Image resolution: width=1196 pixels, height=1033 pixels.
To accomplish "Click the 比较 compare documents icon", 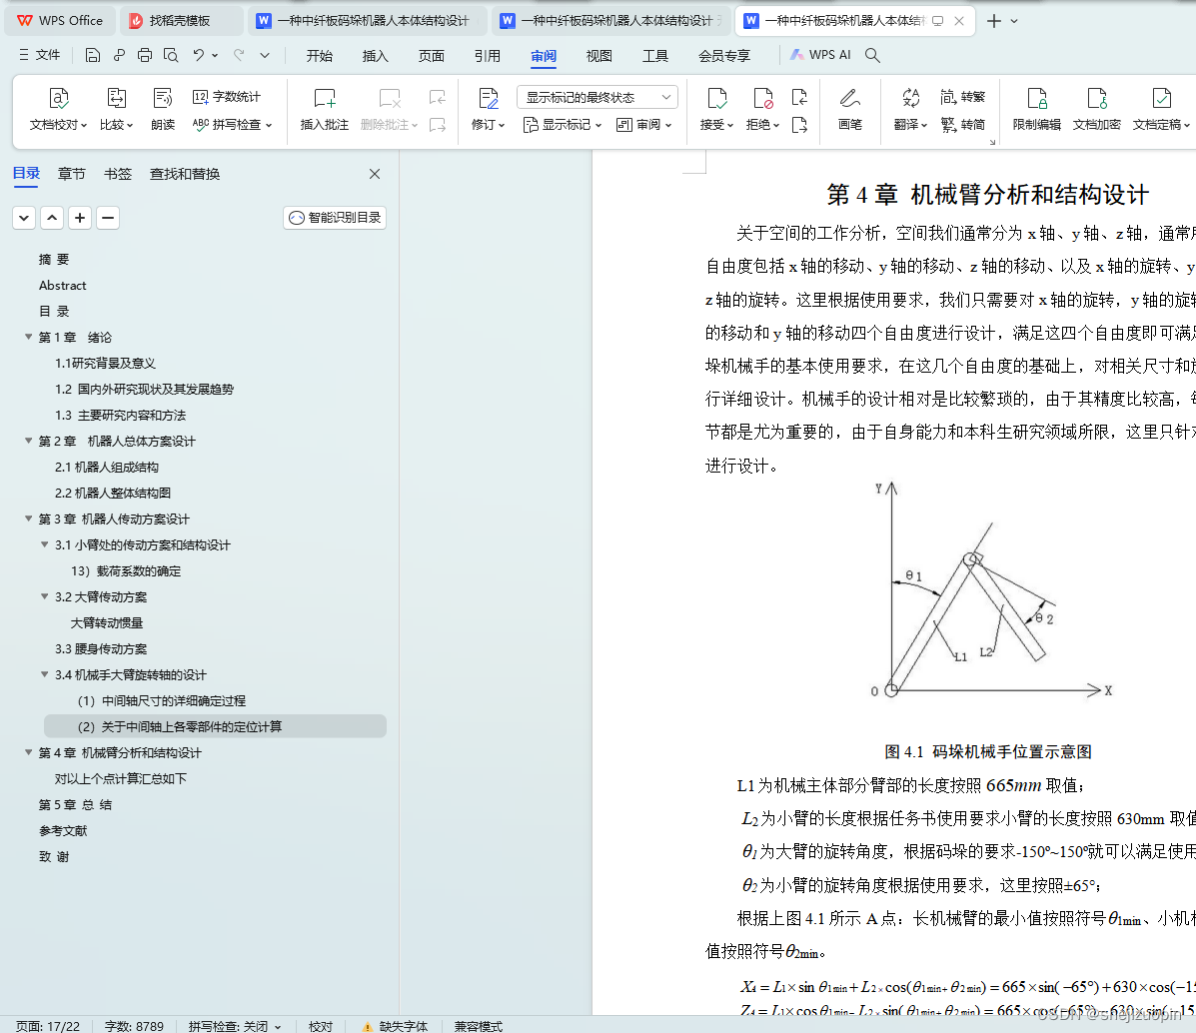I will 116,98.
